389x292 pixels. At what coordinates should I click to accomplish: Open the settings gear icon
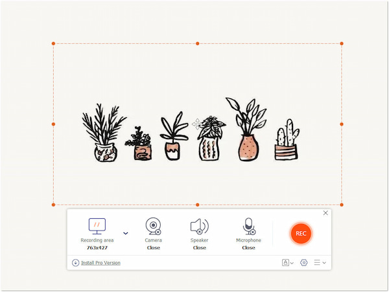click(x=303, y=263)
